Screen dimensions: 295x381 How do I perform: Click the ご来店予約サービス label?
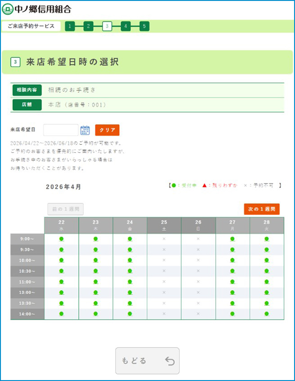[31, 26]
